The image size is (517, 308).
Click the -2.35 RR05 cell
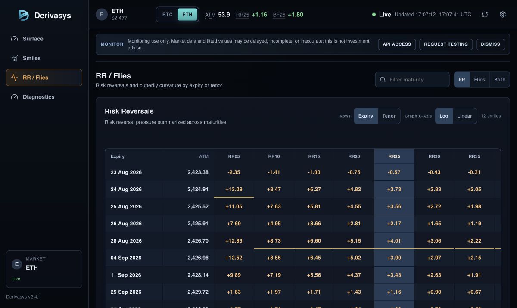pyautogui.click(x=234, y=172)
